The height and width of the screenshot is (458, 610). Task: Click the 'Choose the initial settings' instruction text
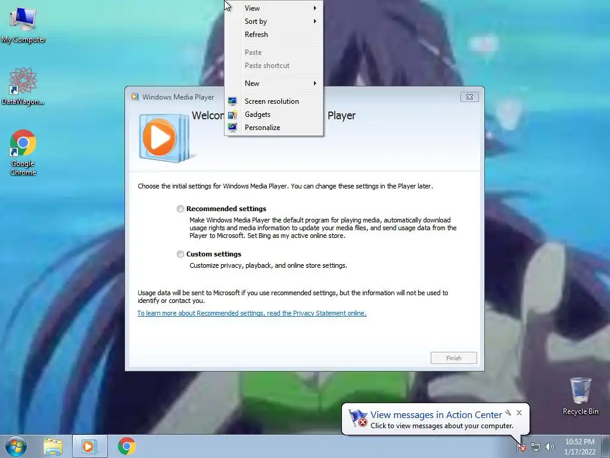pos(285,186)
